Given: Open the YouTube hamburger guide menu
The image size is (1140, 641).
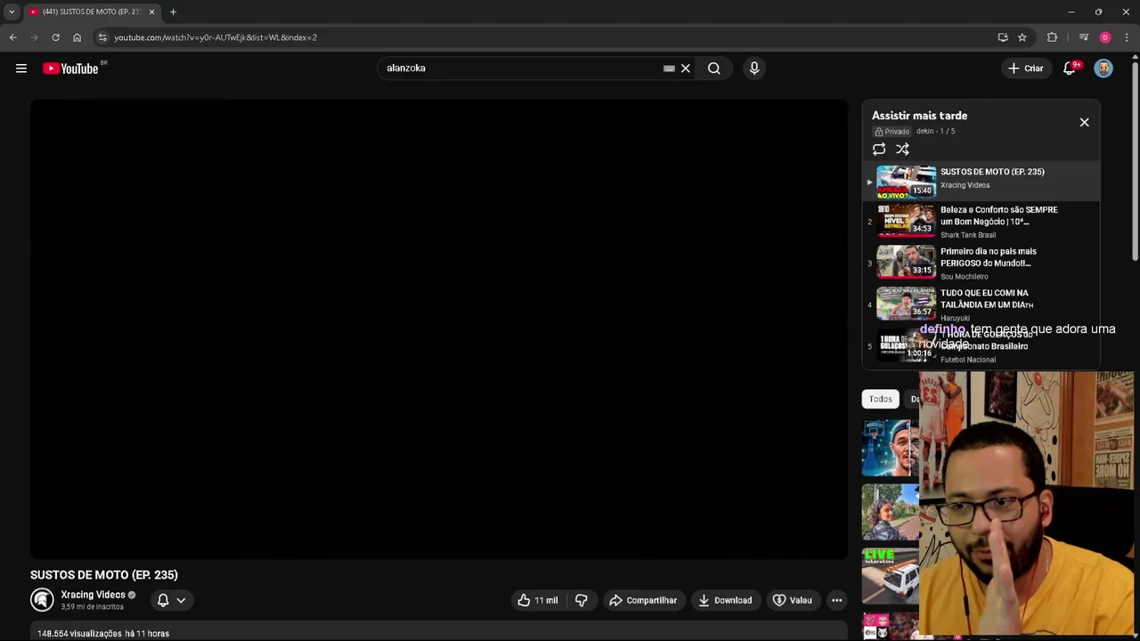Looking at the screenshot, I should tap(21, 69).
